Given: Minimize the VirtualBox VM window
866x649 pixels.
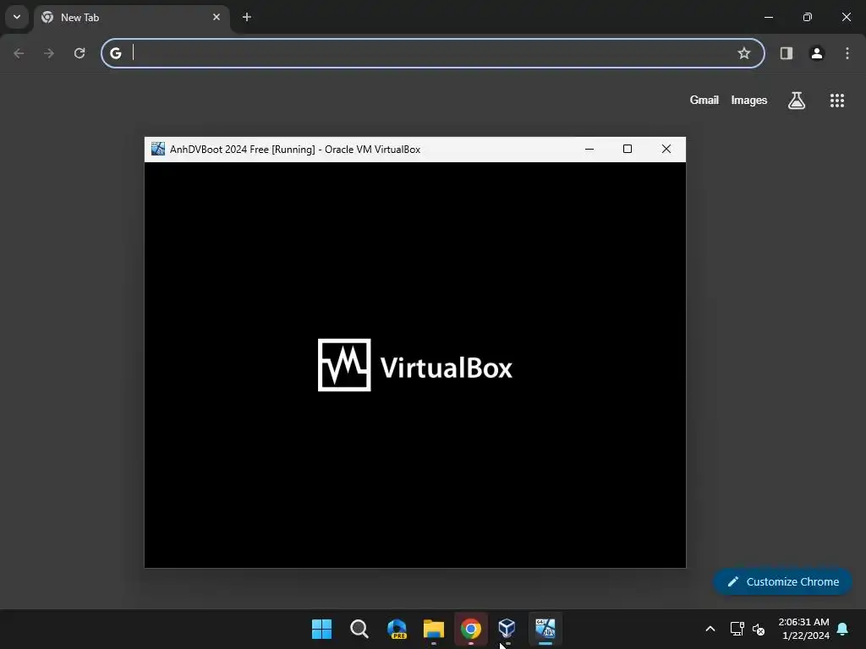Looking at the screenshot, I should (589, 149).
